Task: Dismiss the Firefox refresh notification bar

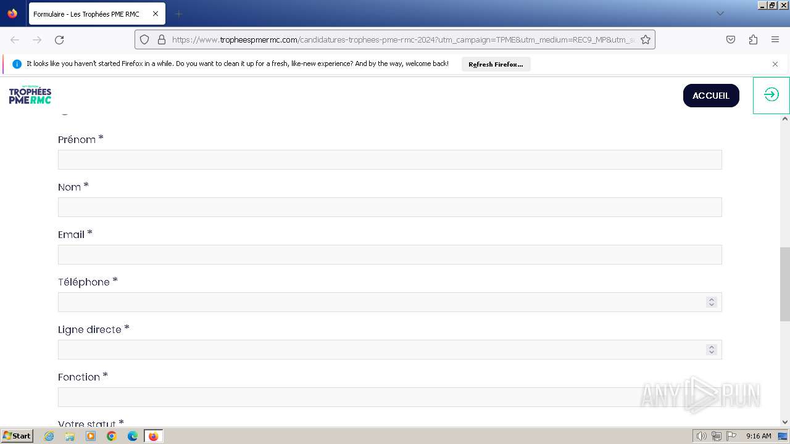Action: point(775,64)
